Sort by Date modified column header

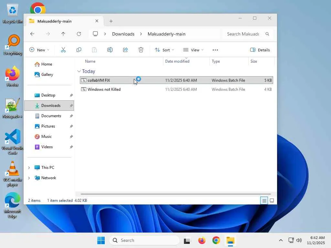186,61
